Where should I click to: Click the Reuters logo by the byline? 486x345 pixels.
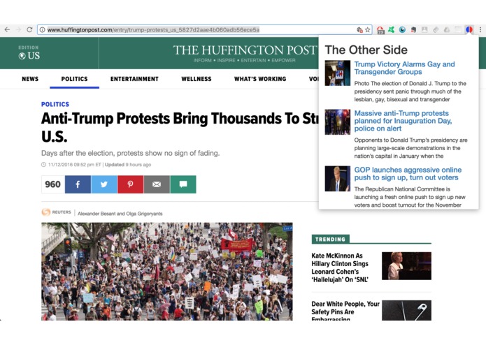[56, 212]
